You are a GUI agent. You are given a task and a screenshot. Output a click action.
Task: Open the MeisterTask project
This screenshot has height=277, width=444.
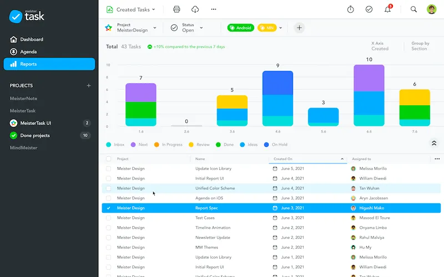[23, 111]
